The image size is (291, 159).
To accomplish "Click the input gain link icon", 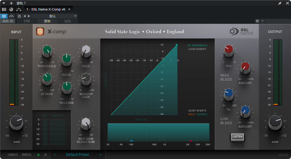I will pos(26,121).
